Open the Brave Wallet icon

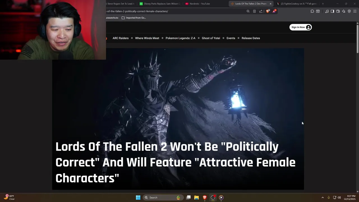338,11
